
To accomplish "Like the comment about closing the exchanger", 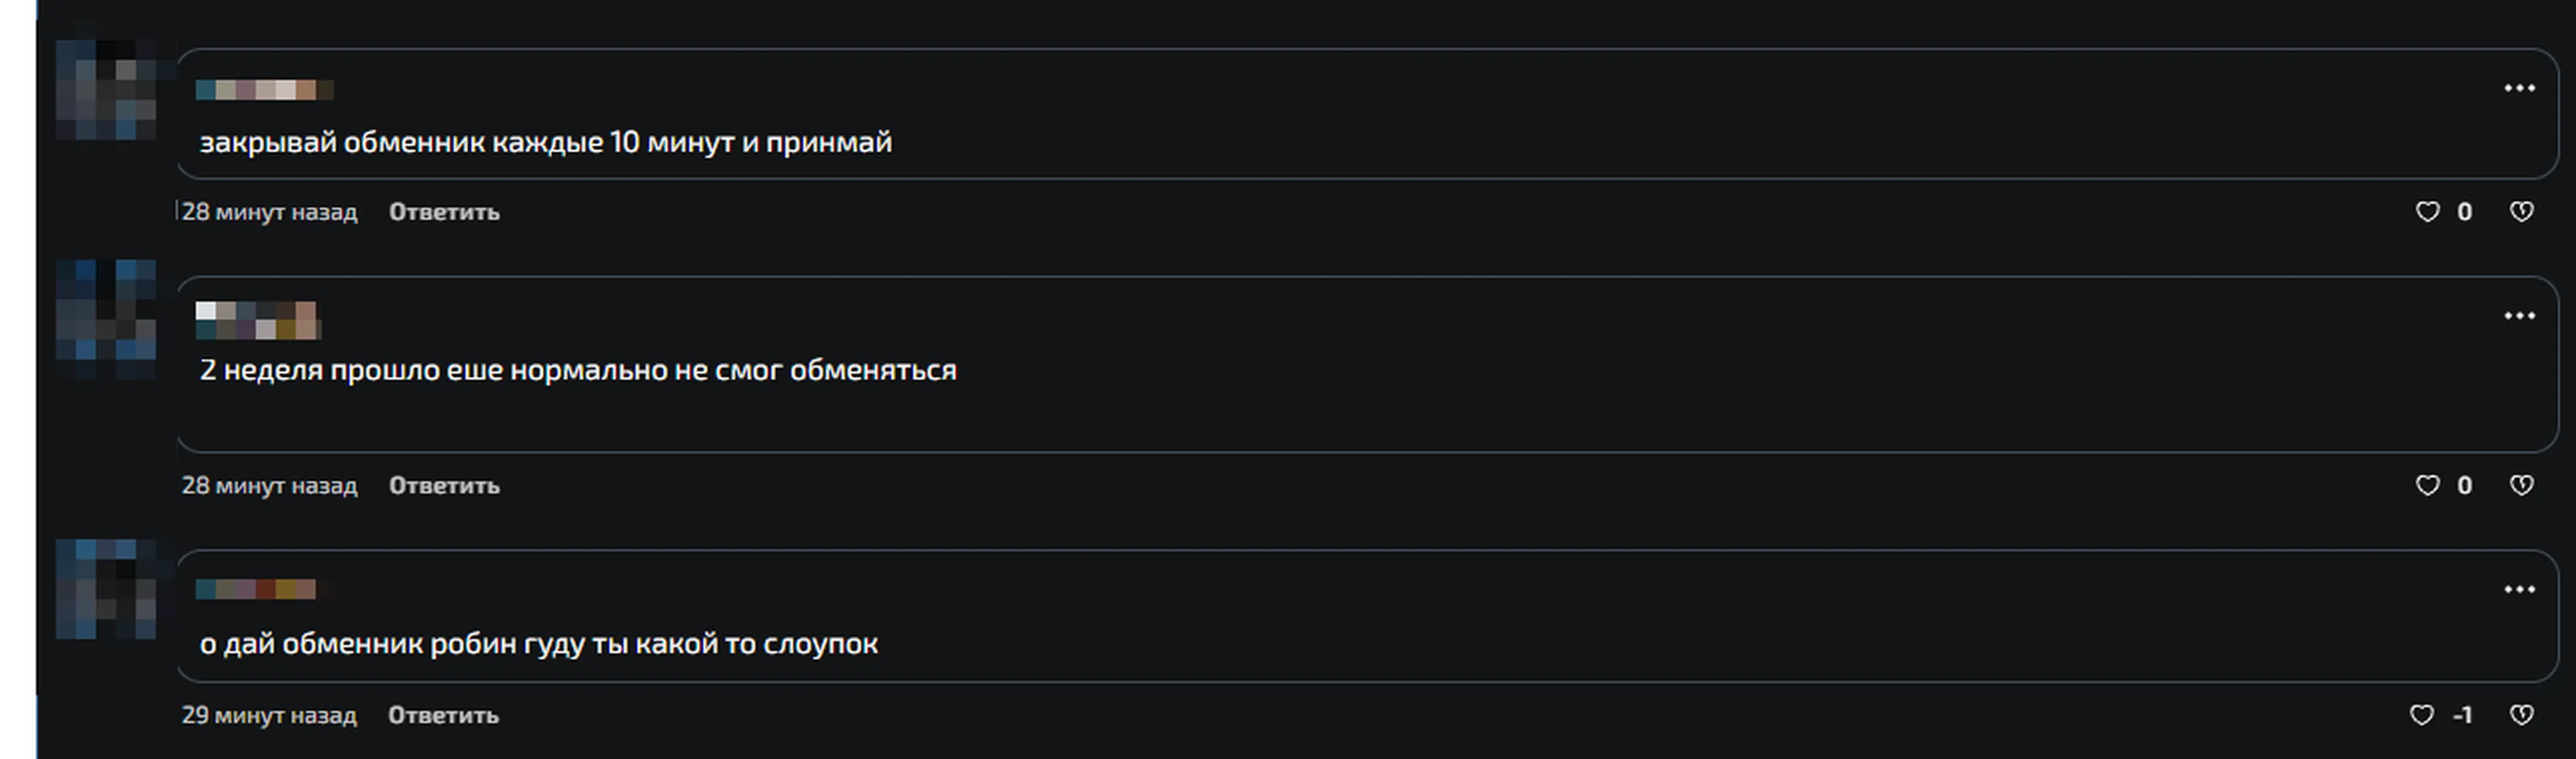I will click(x=2427, y=212).
